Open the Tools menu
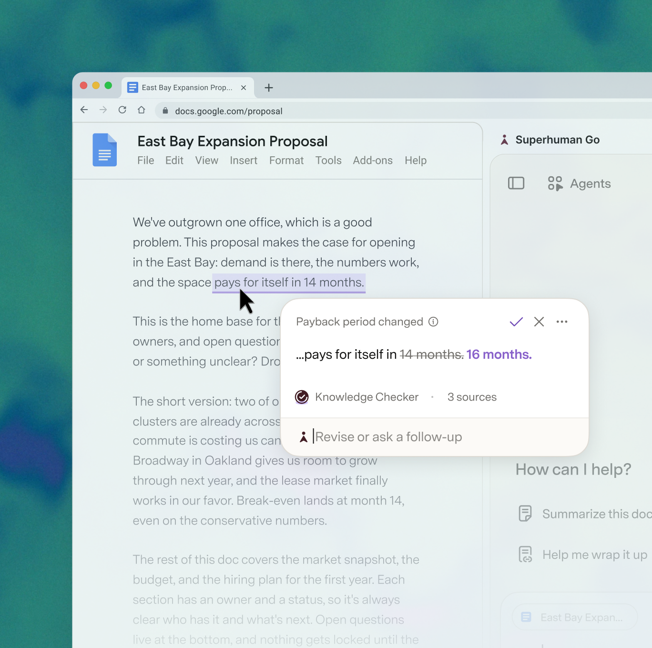The height and width of the screenshot is (648, 652). pos(328,161)
